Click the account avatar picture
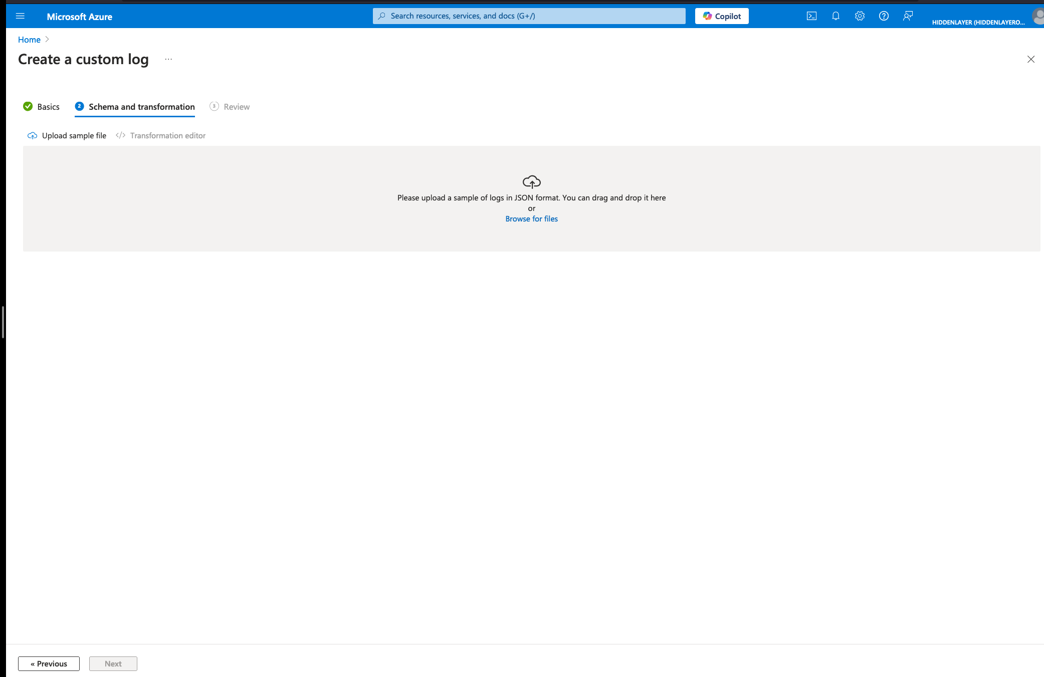The image size is (1044, 677). pos(1038,16)
